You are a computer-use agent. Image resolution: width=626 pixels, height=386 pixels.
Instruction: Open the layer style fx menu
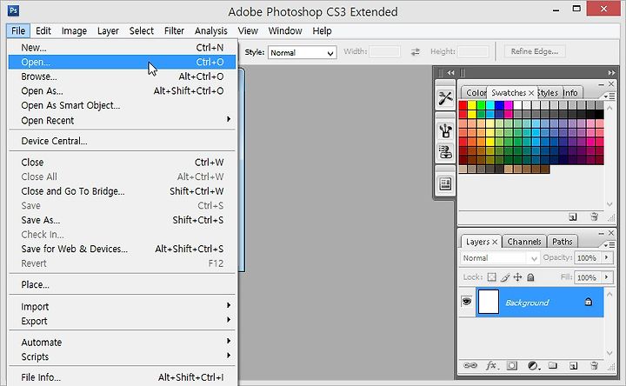(491, 365)
